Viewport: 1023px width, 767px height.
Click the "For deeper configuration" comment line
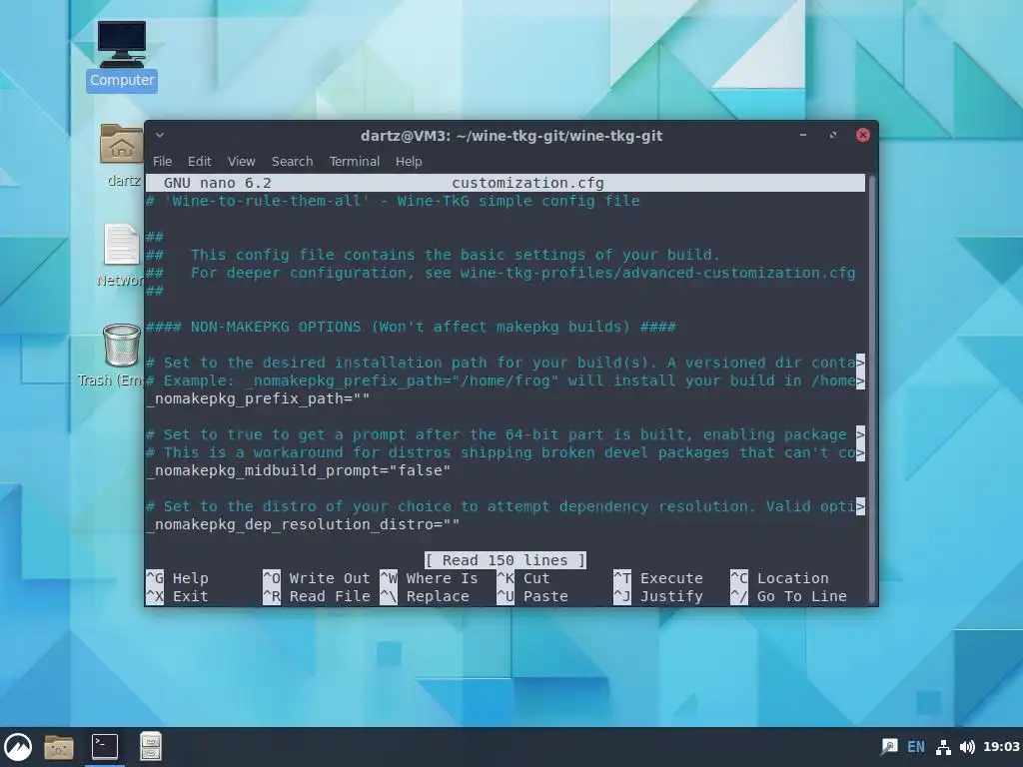(x=501, y=273)
